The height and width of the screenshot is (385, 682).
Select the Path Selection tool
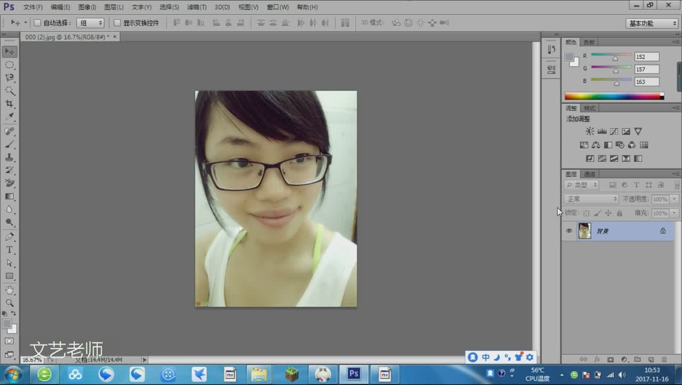click(10, 263)
